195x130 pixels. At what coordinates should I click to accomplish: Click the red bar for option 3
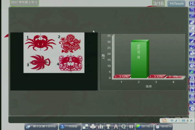point(157,77)
